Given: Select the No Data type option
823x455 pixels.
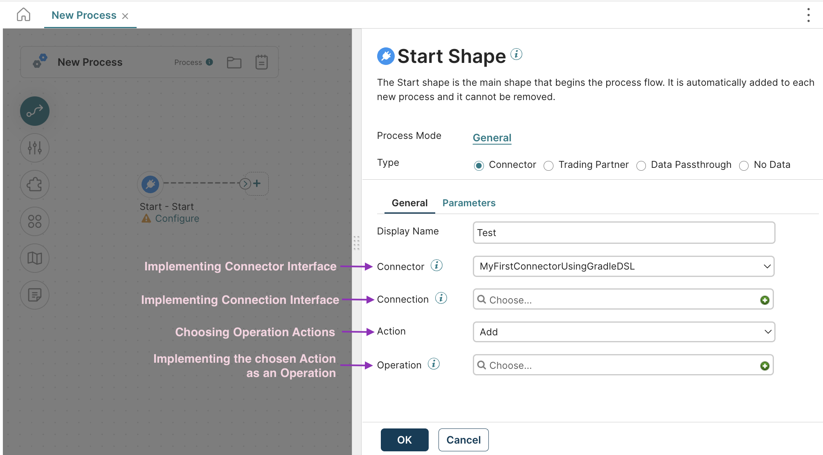Looking at the screenshot, I should coord(744,165).
